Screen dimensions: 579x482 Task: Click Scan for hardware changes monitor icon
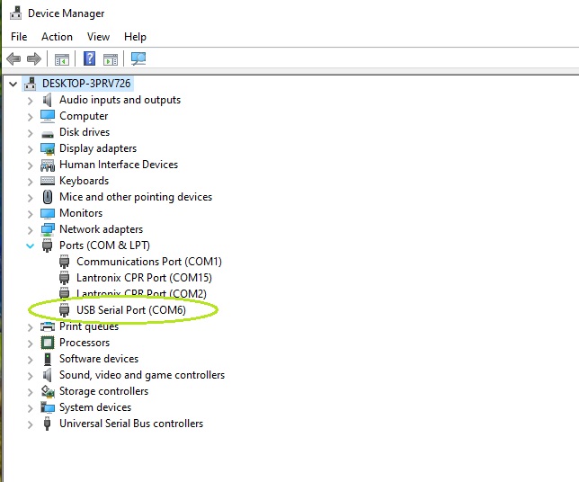pyautogui.click(x=138, y=59)
